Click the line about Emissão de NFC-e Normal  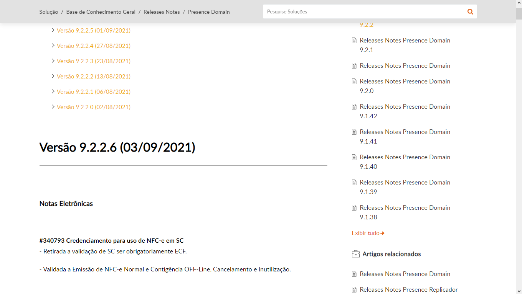(165, 269)
